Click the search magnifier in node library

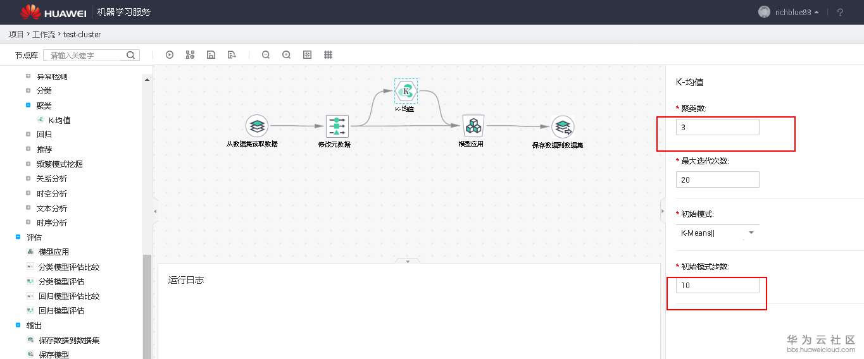tap(130, 55)
